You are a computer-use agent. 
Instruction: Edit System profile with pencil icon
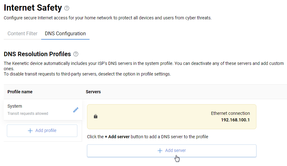[x=76, y=110]
